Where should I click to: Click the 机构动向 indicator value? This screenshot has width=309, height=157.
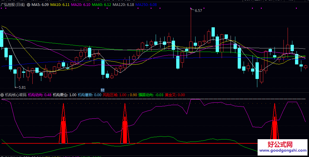coord(40,95)
